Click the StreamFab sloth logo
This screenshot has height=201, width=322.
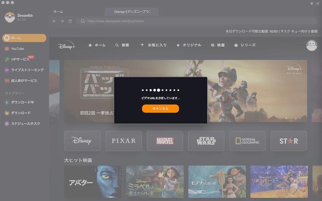10,17
